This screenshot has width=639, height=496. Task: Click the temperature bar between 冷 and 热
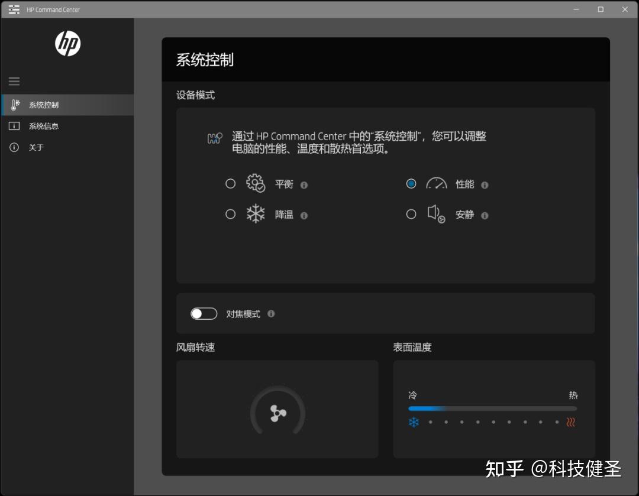(492, 408)
